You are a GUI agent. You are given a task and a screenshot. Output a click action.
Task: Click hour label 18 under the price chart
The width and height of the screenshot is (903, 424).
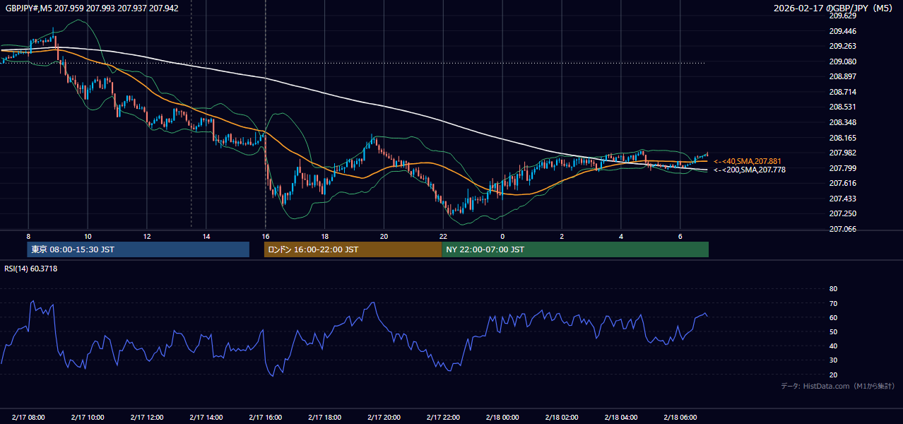(x=325, y=236)
